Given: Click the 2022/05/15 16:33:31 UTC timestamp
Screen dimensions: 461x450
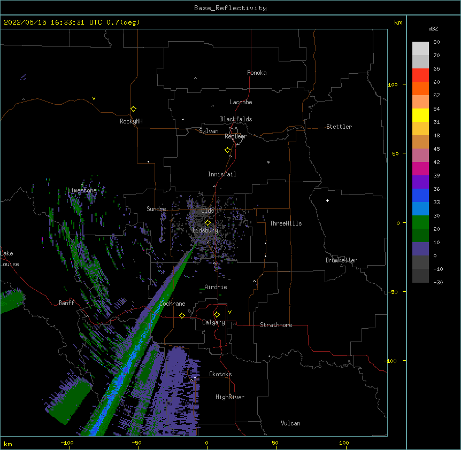Looking at the screenshot, I should 53,22.
